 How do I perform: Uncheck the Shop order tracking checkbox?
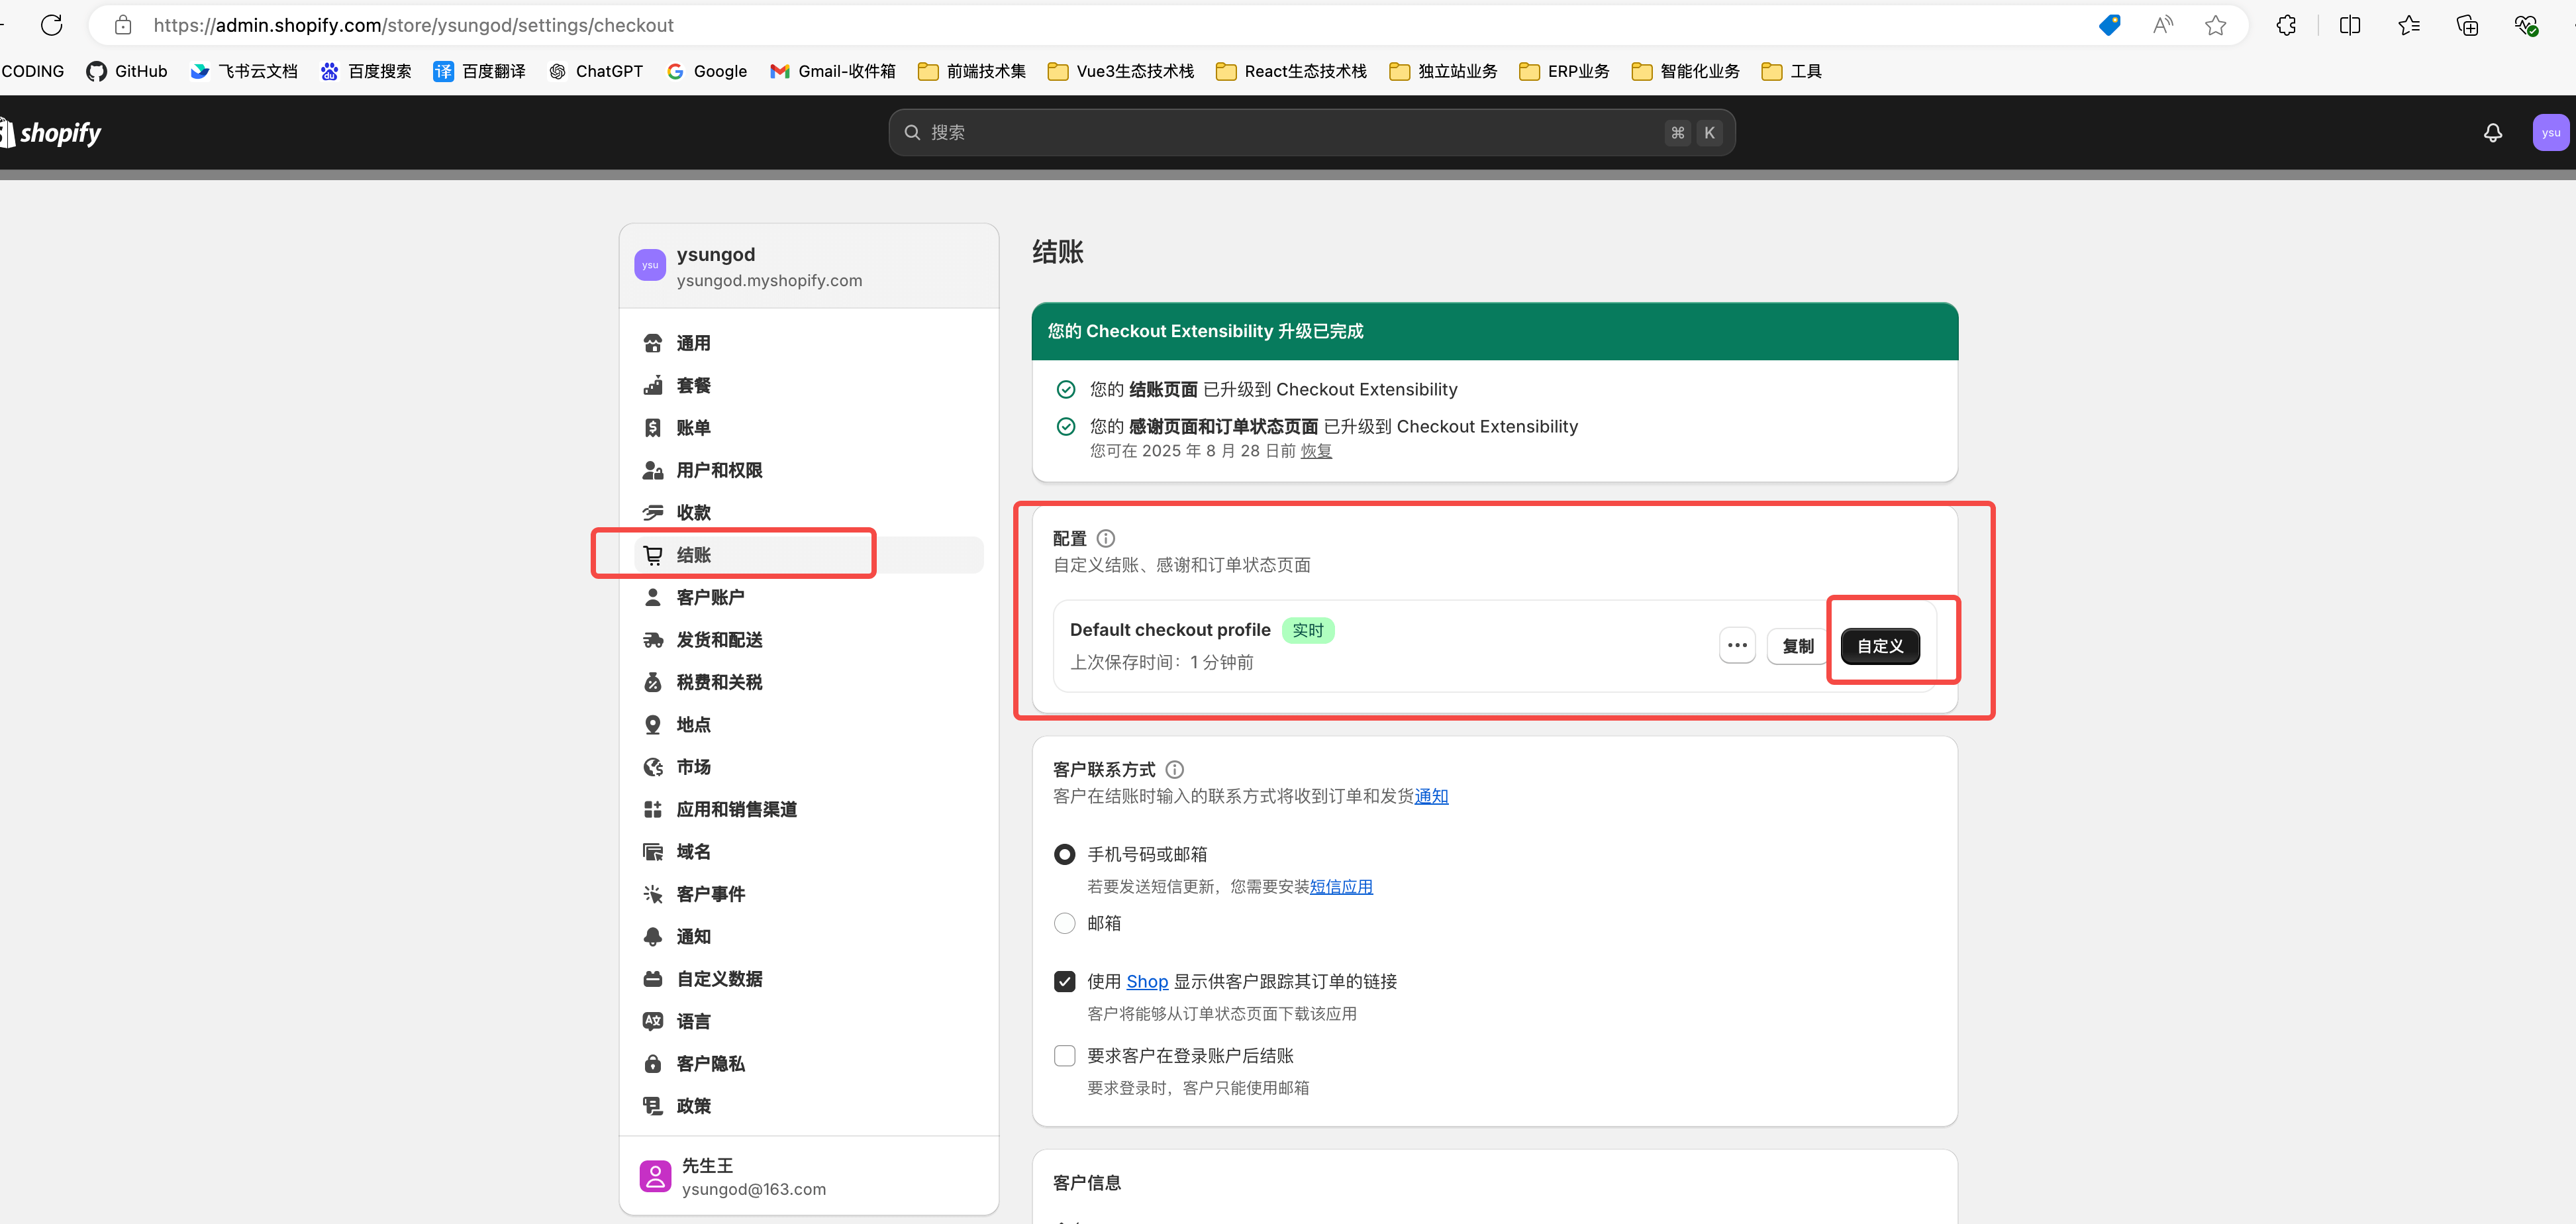(x=1064, y=981)
